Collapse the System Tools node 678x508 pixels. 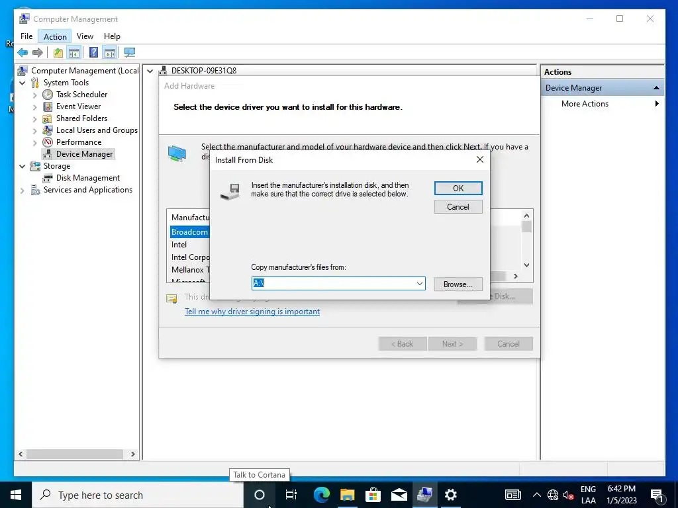pyautogui.click(x=22, y=83)
